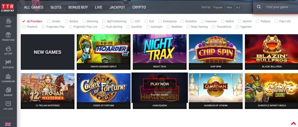The width and height of the screenshot is (298, 127).
Task: Enable the Amatic provider checkbox
Action: tap(49, 21)
